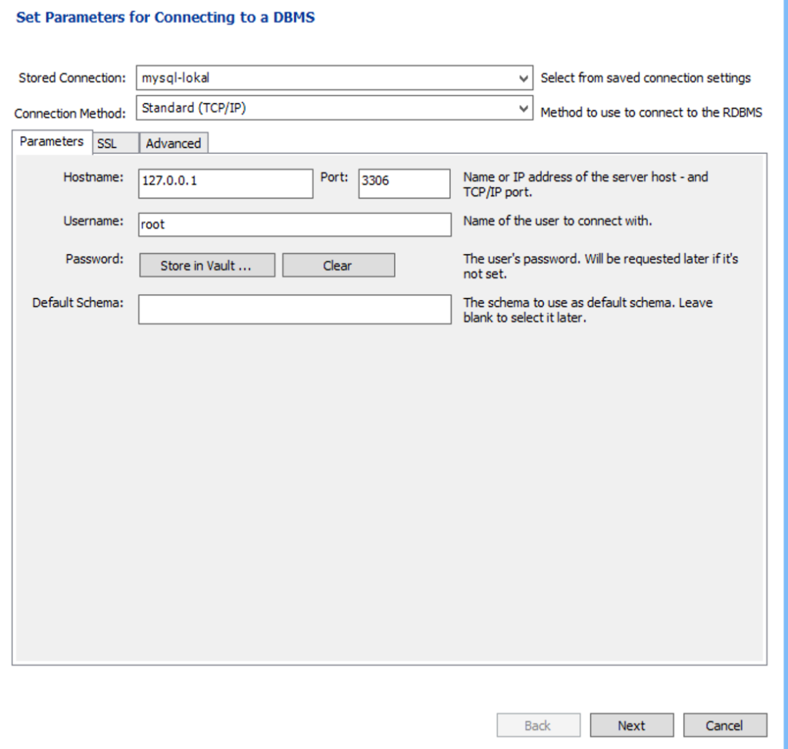Click the 'Set Parameters for Connecting to a DBMS' heading
The height and width of the screenshot is (749, 788).
(165, 17)
